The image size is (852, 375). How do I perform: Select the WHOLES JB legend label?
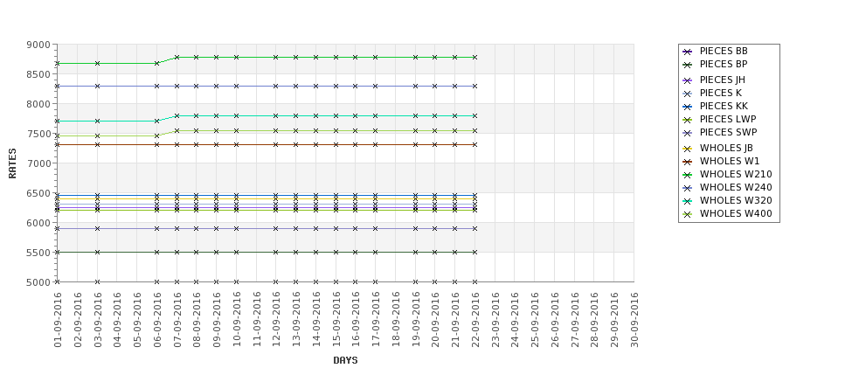click(726, 148)
